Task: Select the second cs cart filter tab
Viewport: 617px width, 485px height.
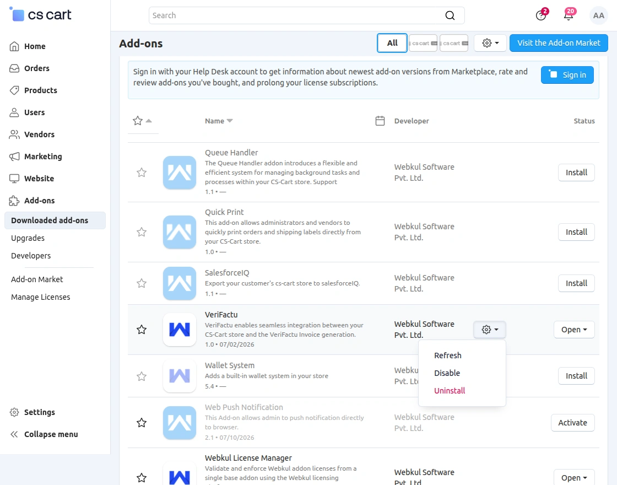Action: (x=454, y=43)
